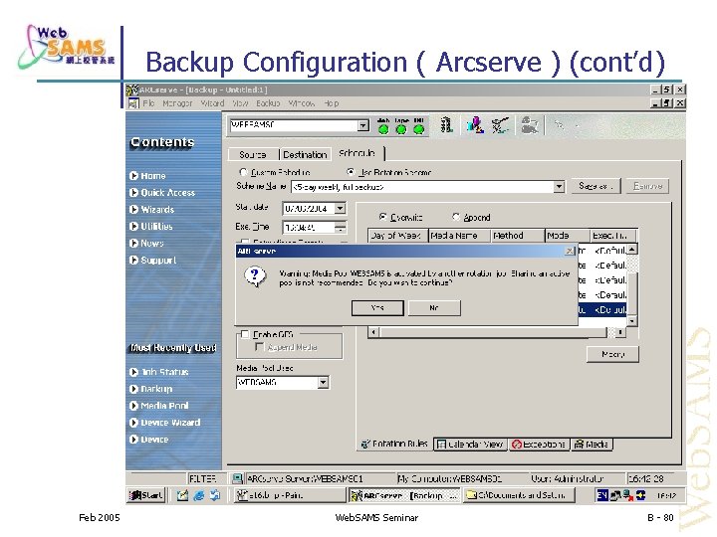
Task: Click the rotation list scroll-up arrow
Action: (632, 250)
